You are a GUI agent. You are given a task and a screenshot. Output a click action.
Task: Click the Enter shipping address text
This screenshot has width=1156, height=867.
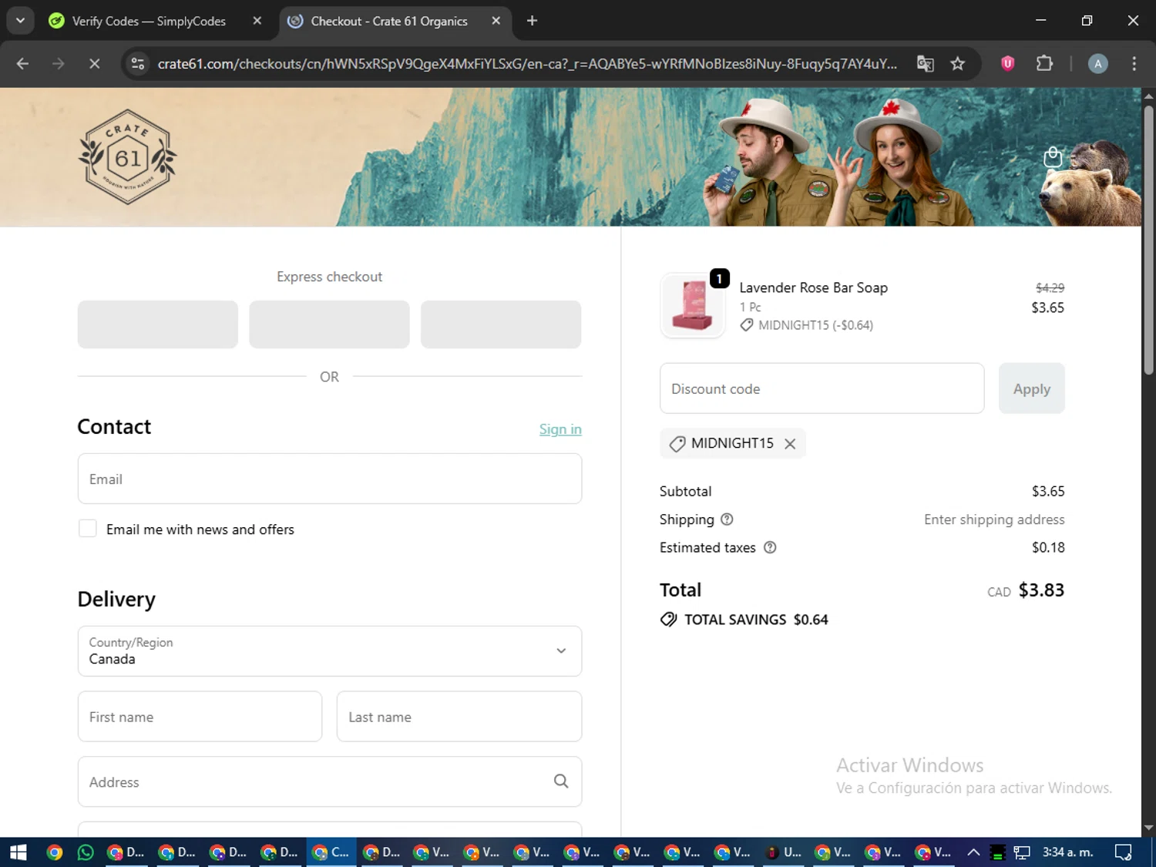[x=994, y=519]
